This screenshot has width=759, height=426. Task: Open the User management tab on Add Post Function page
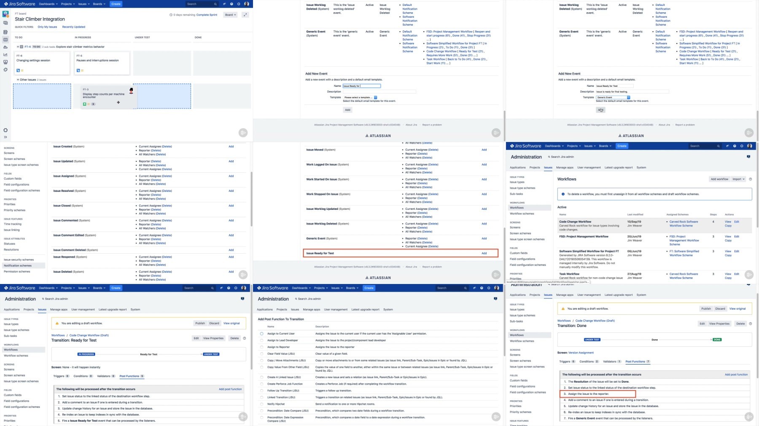click(336, 310)
